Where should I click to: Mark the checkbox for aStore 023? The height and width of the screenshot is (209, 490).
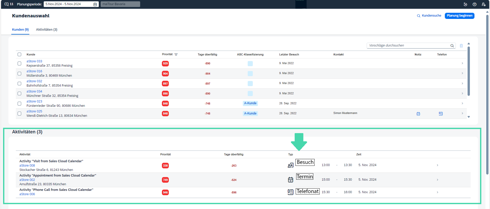[x=19, y=103]
